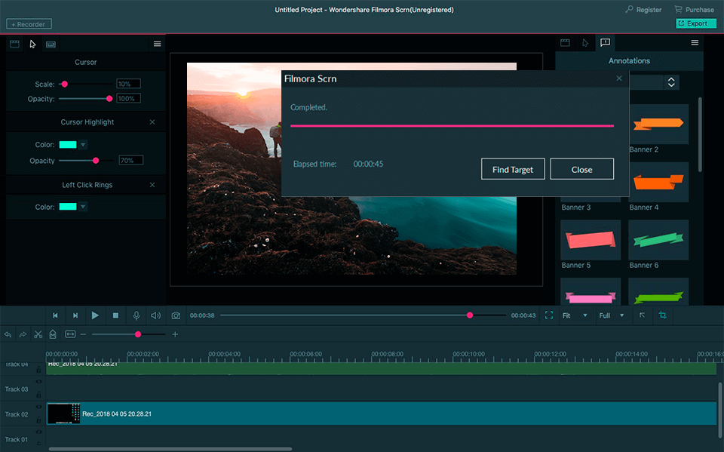Redo the last action

coord(23,334)
